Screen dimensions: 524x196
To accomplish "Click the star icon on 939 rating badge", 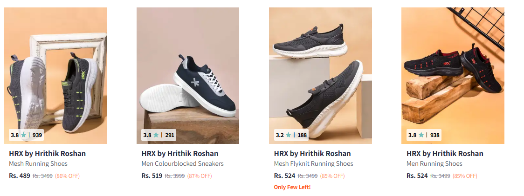I will [x=23, y=135].
